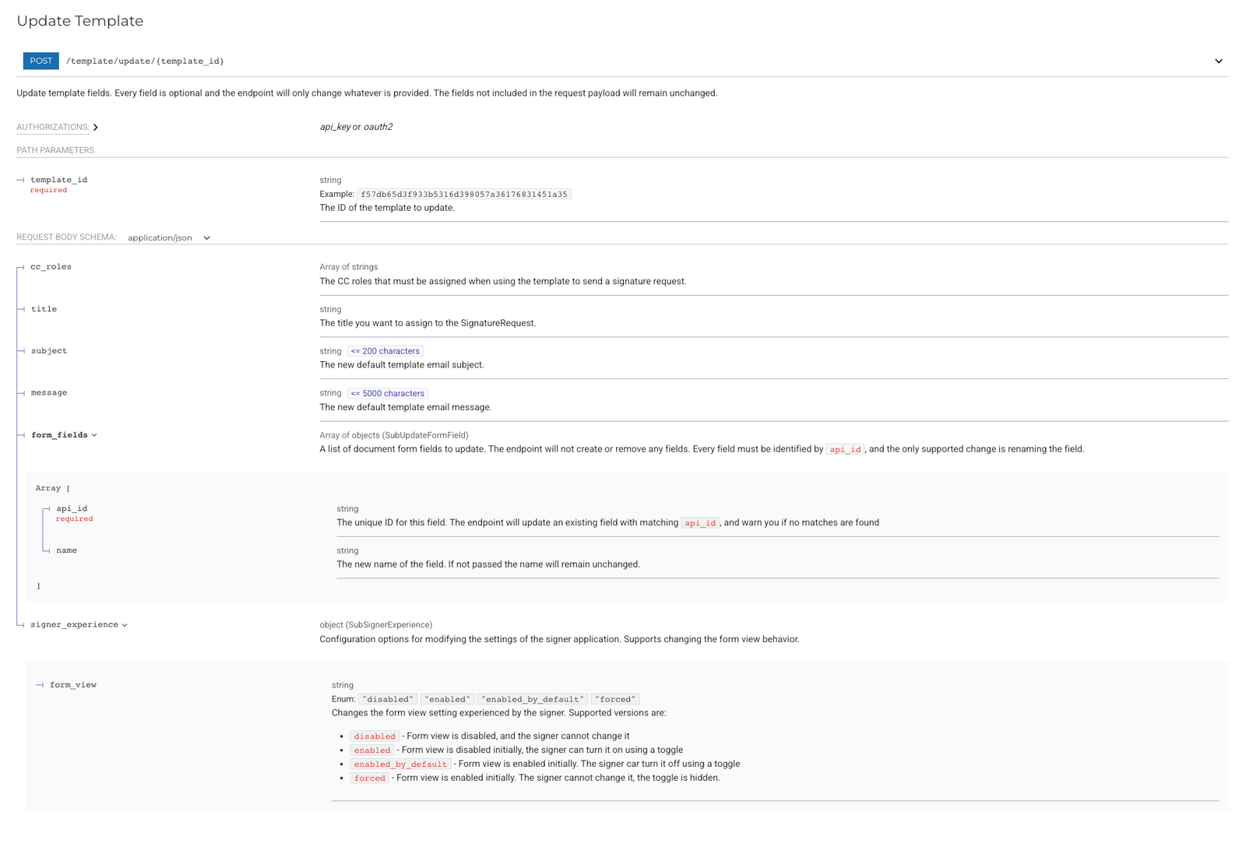Click the required label under template_id
This screenshot has height=847, width=1246.
(x=48, y=189)
